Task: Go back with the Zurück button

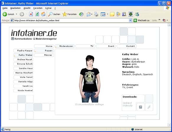Action: (x=8, y=14)
